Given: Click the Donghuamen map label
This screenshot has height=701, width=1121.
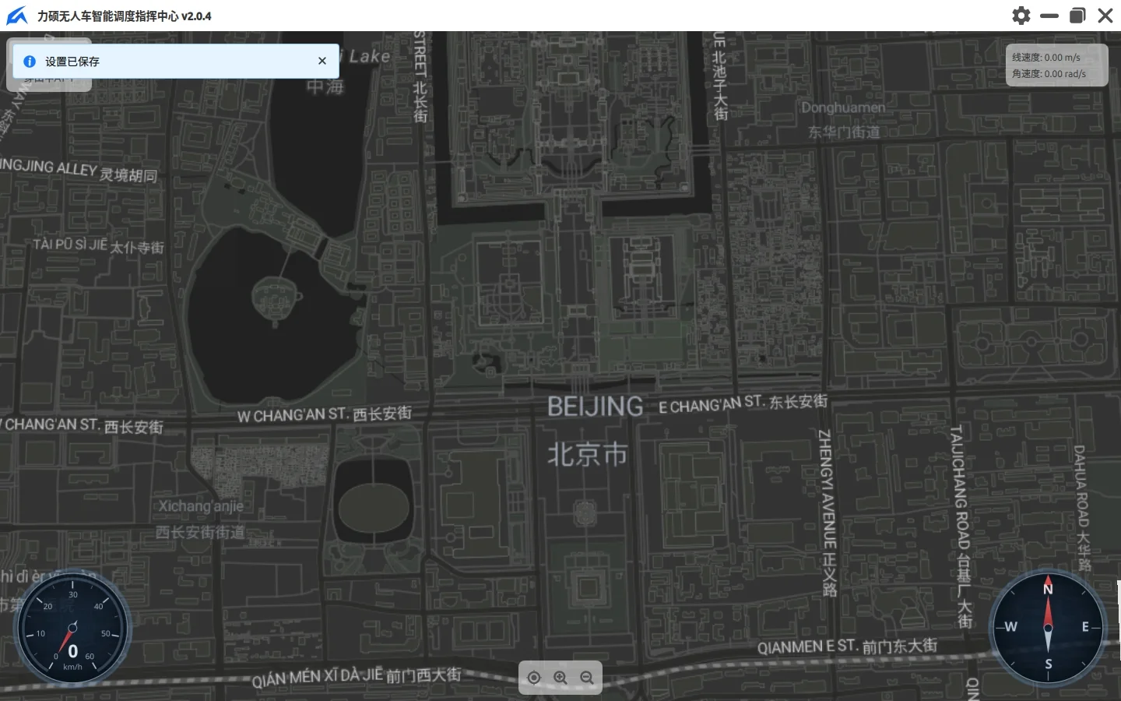Looking at the screenshot, I should tap(844, 107).
